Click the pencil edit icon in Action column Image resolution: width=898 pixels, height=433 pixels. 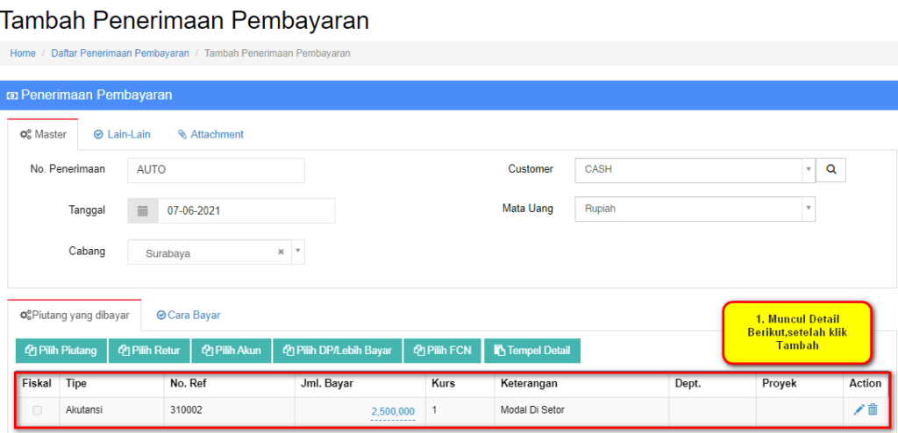[859, 409]
